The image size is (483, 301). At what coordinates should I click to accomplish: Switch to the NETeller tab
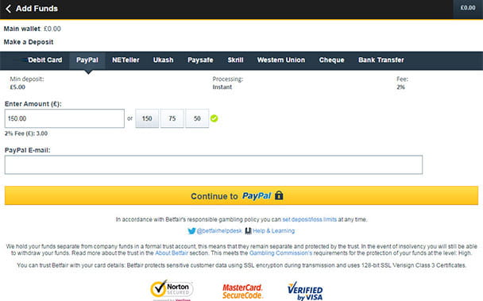(126, 60)
